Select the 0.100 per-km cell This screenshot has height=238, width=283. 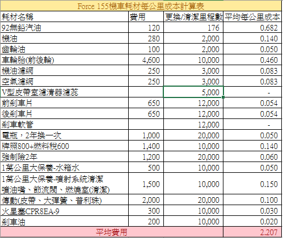pyautogui.click(x=252, y=199)
